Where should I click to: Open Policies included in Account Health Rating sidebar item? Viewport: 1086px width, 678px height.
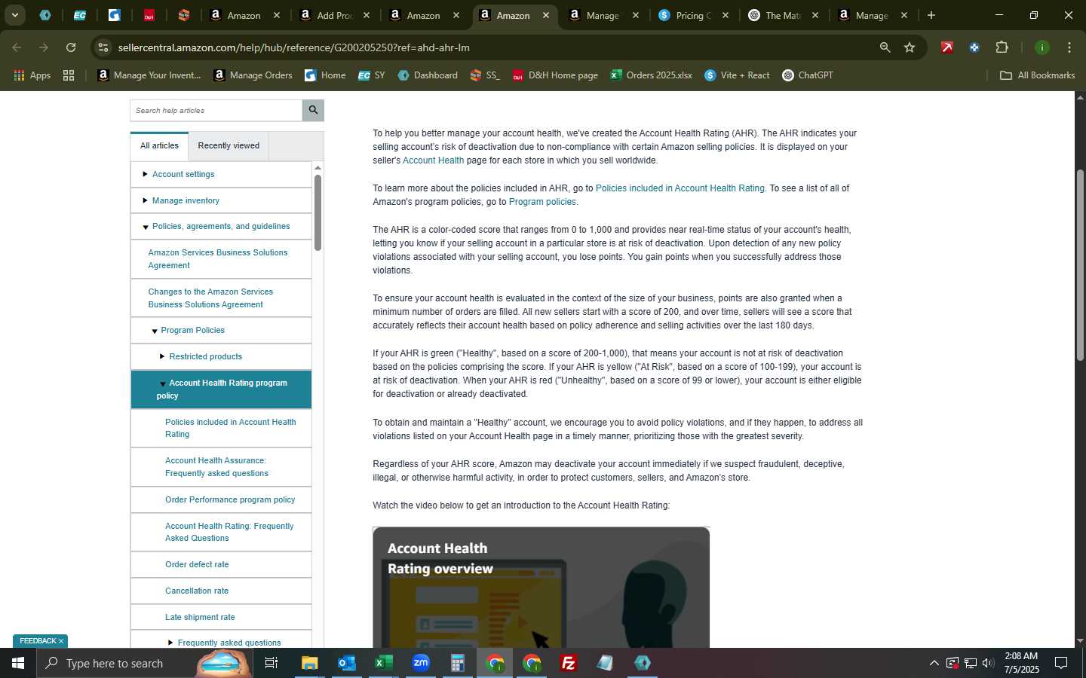click(x=230, y=428)
